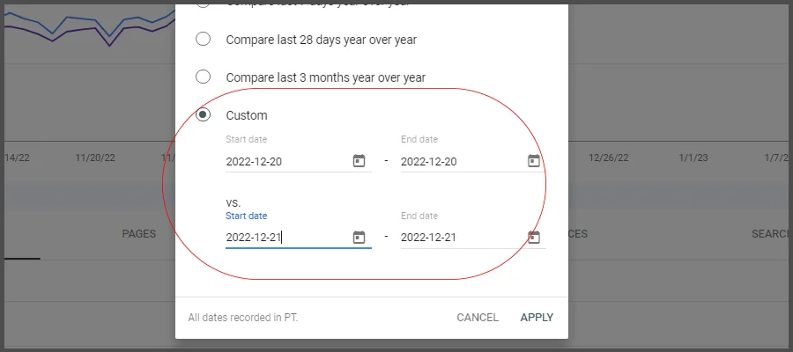
Task: Focus the comparison Start date field 2022-12-21
Action: click(282, 238)
